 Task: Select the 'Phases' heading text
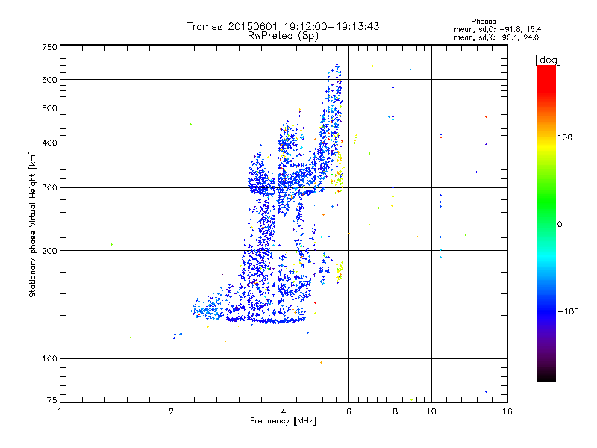coord(483,22)
